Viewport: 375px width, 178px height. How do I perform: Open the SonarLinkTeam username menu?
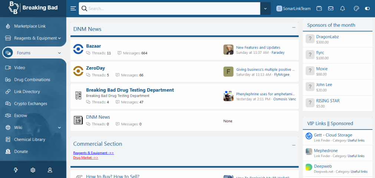[297, 9]
